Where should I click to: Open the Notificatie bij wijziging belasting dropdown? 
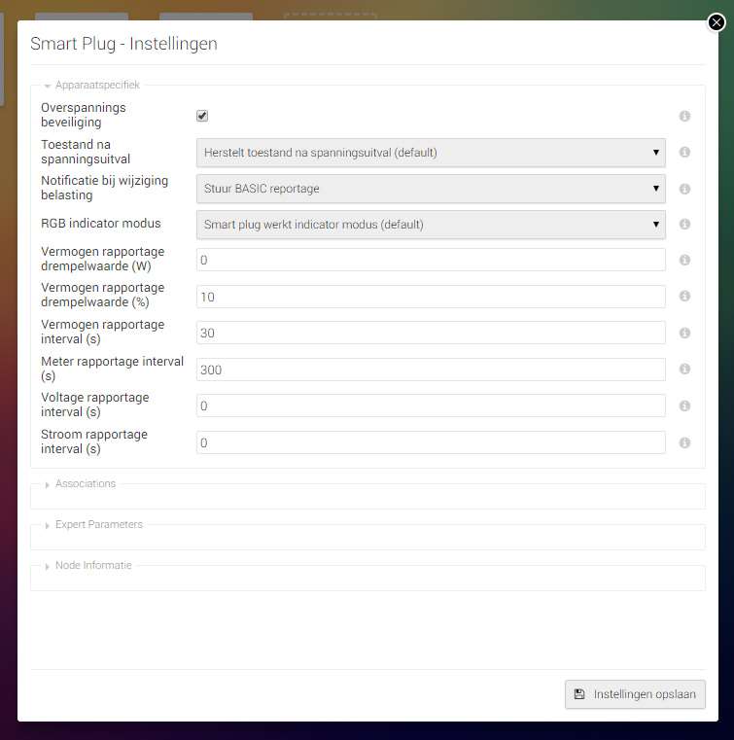coord(431,189)
